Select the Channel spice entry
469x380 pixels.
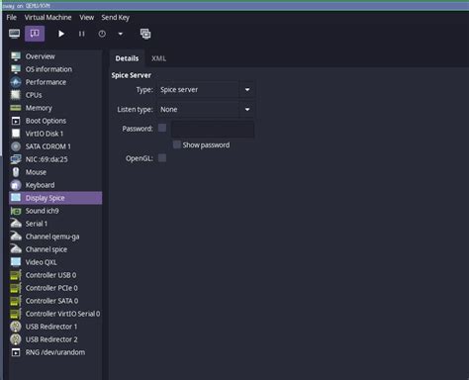click(x=55, y=249)
